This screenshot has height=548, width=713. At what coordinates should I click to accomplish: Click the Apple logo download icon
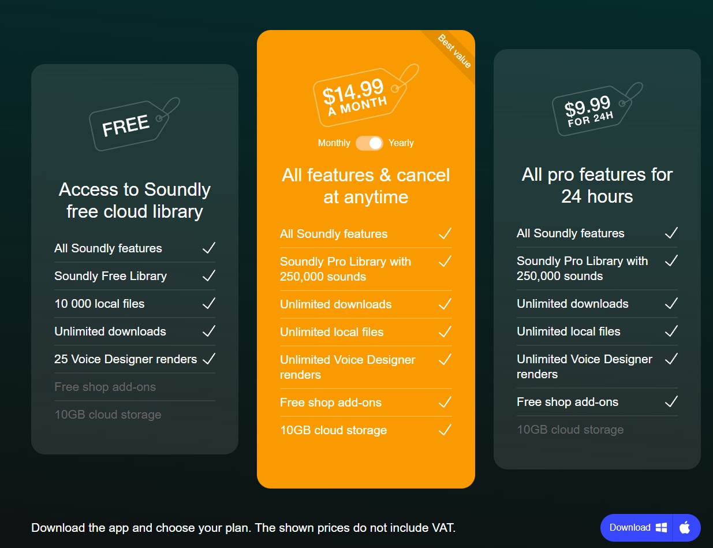coord(685,527)
